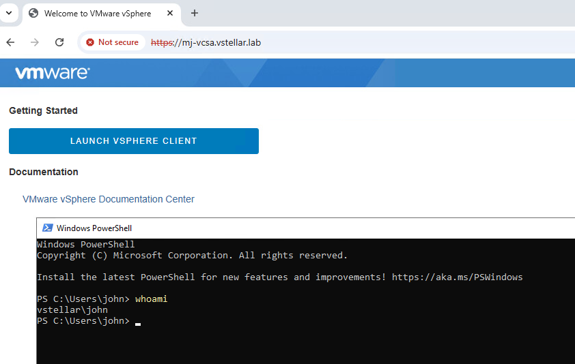Image resolution: width=575 pixels, height=364 pixels.
Task: Click the Not secure warning indicator
Action: click(x=112, y=42)
